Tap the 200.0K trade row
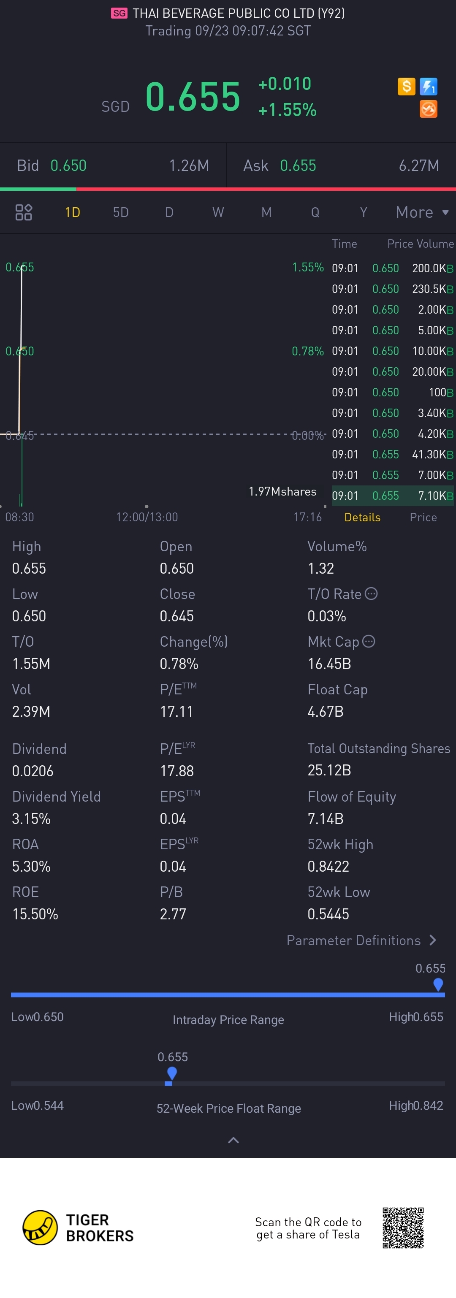The image size is (456, 1298). click(x=393, y=268)
